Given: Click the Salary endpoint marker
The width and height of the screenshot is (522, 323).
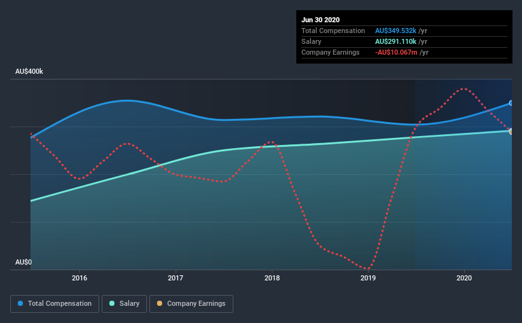Looking at the screenshot, I should point(511,131).
